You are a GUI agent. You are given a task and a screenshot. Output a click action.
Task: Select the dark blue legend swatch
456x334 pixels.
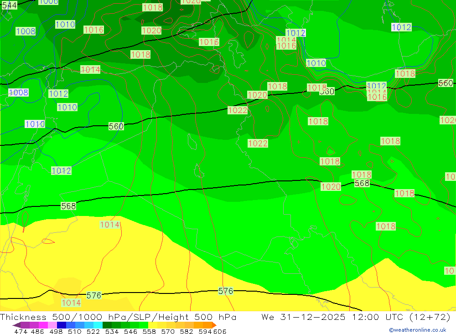point(62,325)
